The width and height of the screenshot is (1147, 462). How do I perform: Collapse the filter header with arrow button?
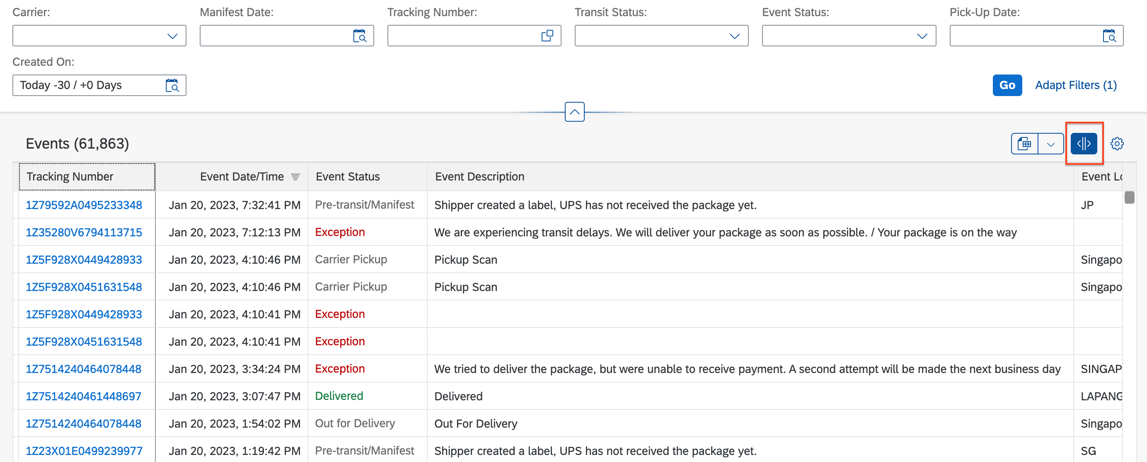point(574,112)
